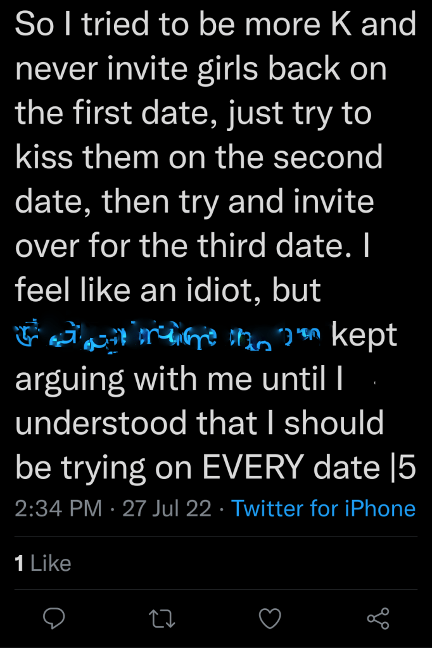
Task: View who liked via 1 Like
Action: [43, 563]
